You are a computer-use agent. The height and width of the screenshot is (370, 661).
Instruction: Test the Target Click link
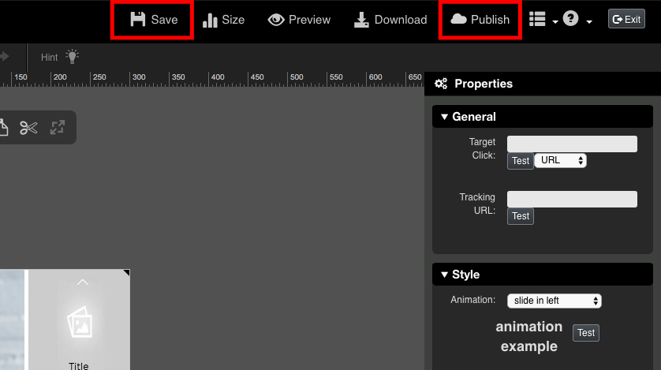(x=521, y=161)
